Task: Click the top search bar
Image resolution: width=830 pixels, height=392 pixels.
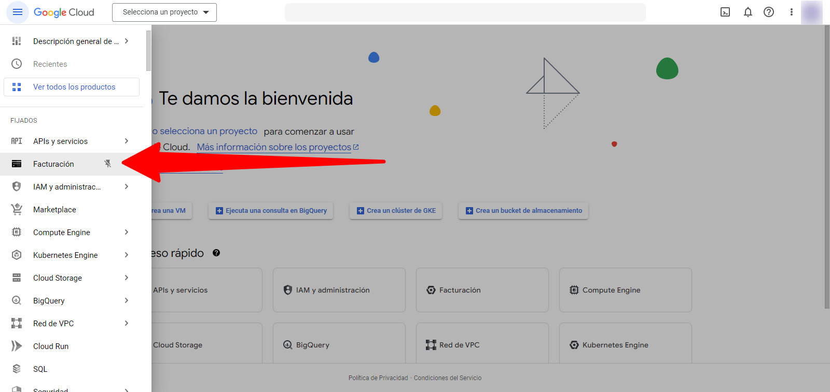Action: click(465, 12)
